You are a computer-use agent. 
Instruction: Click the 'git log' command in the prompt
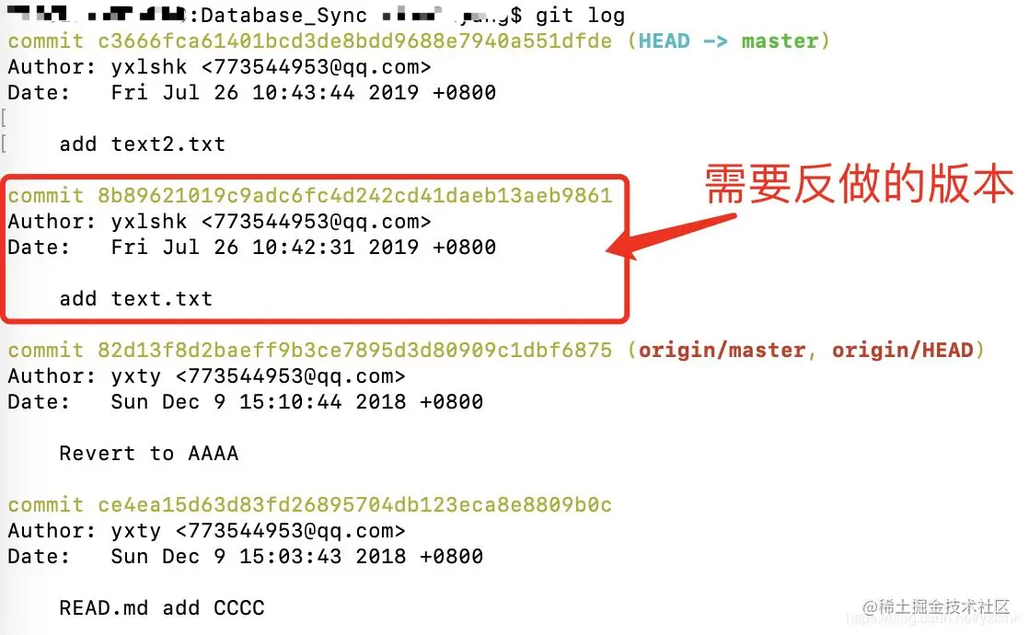(x=580, y=16)
